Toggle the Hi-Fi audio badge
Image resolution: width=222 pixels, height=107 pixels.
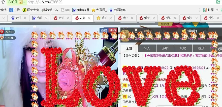113,30
